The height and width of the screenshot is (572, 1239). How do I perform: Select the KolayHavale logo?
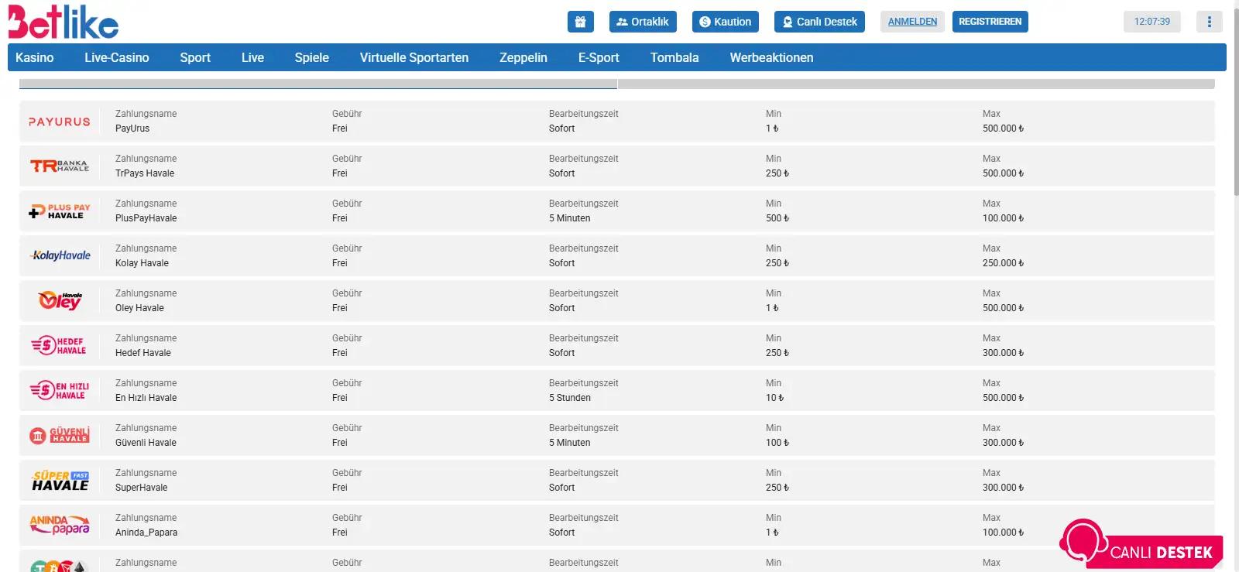point(60,255)
